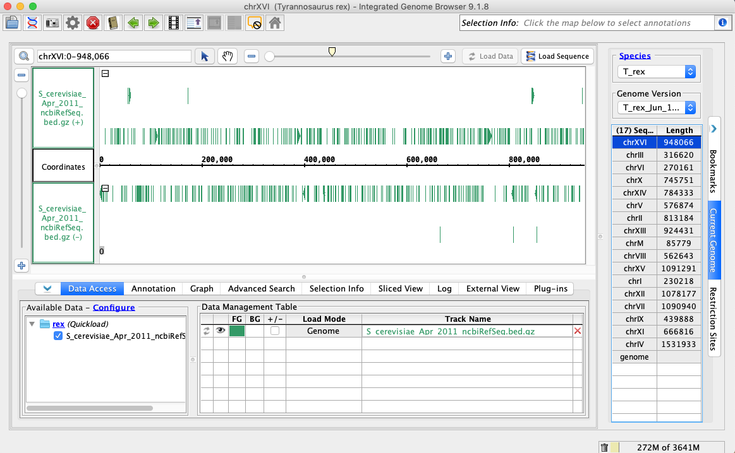The image size is (735, 453).
Task: Click the info icon in Selection Info
Action: click(722, 23)
